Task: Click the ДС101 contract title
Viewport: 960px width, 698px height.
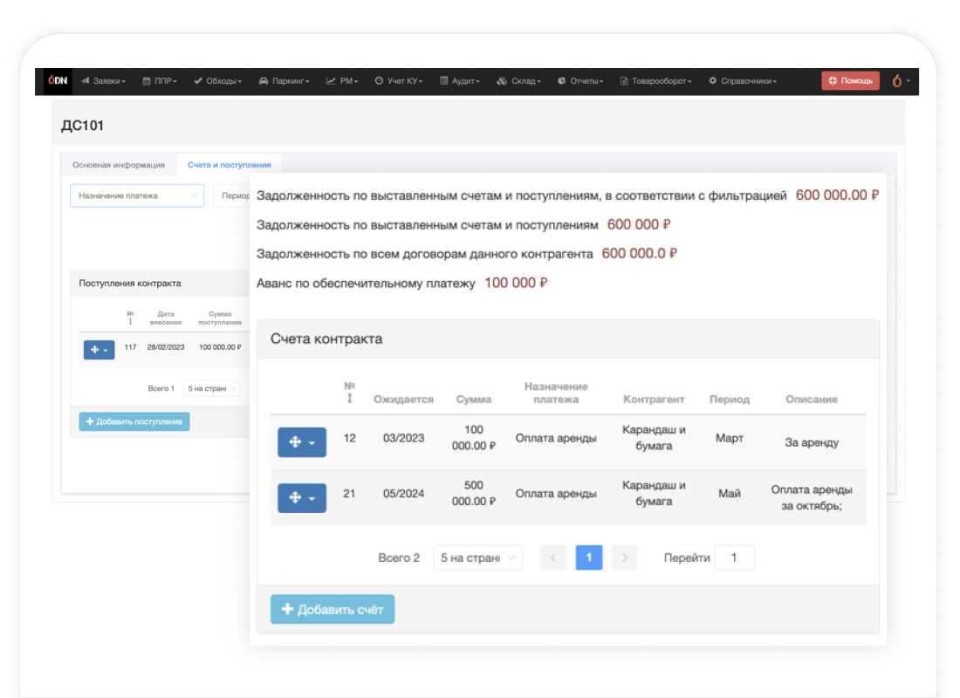Action: click(83, 126)
